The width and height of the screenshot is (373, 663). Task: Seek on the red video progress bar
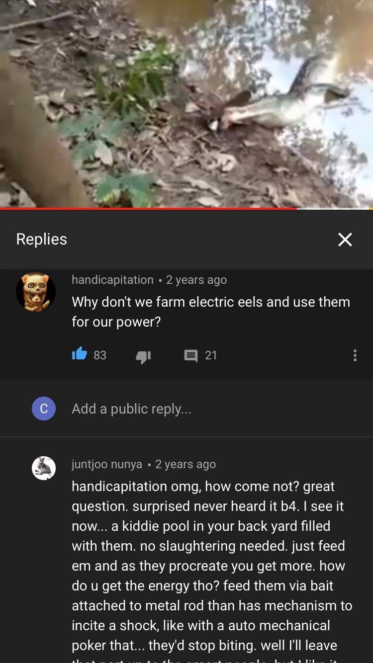pos(186,209)
